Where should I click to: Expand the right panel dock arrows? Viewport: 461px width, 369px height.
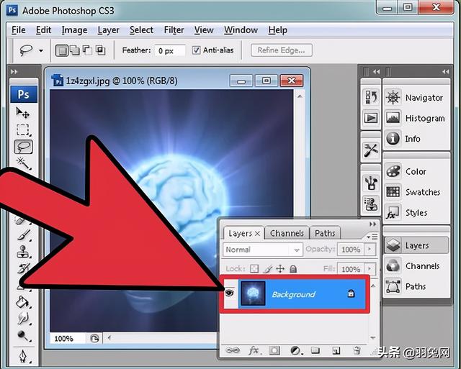(x=445, y=71)
